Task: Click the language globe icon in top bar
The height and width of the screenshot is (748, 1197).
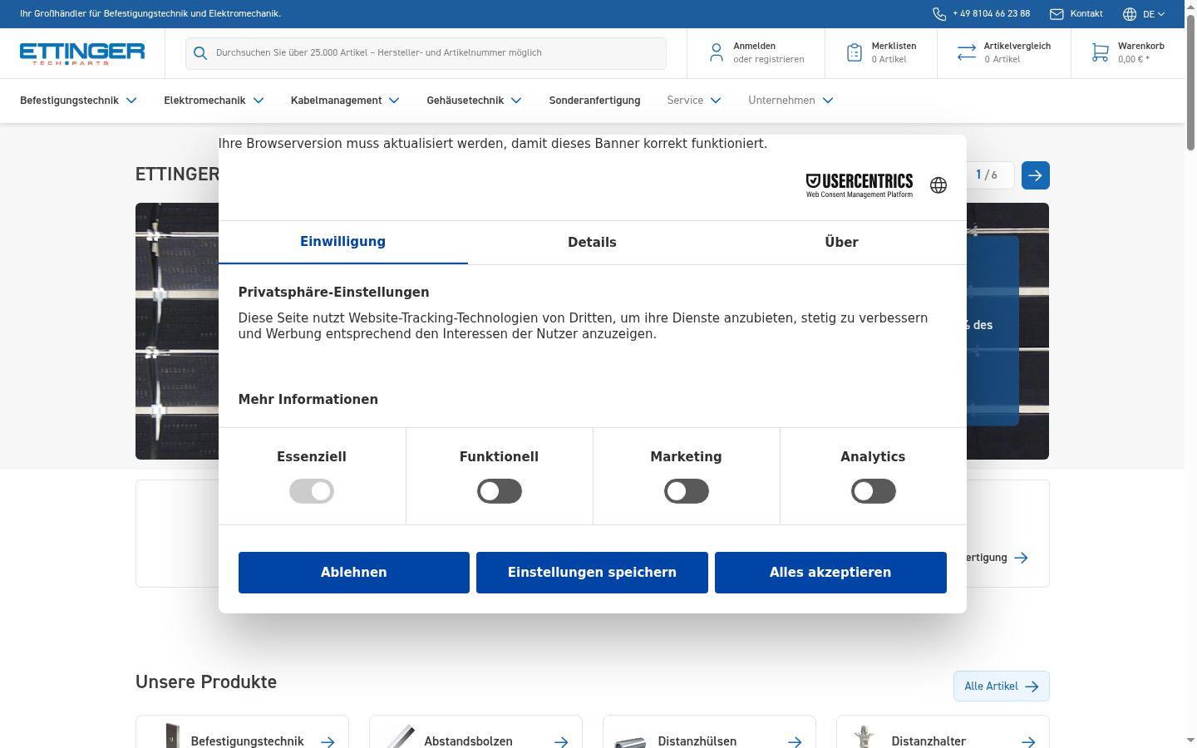Action: click(x=1130, y=14)
